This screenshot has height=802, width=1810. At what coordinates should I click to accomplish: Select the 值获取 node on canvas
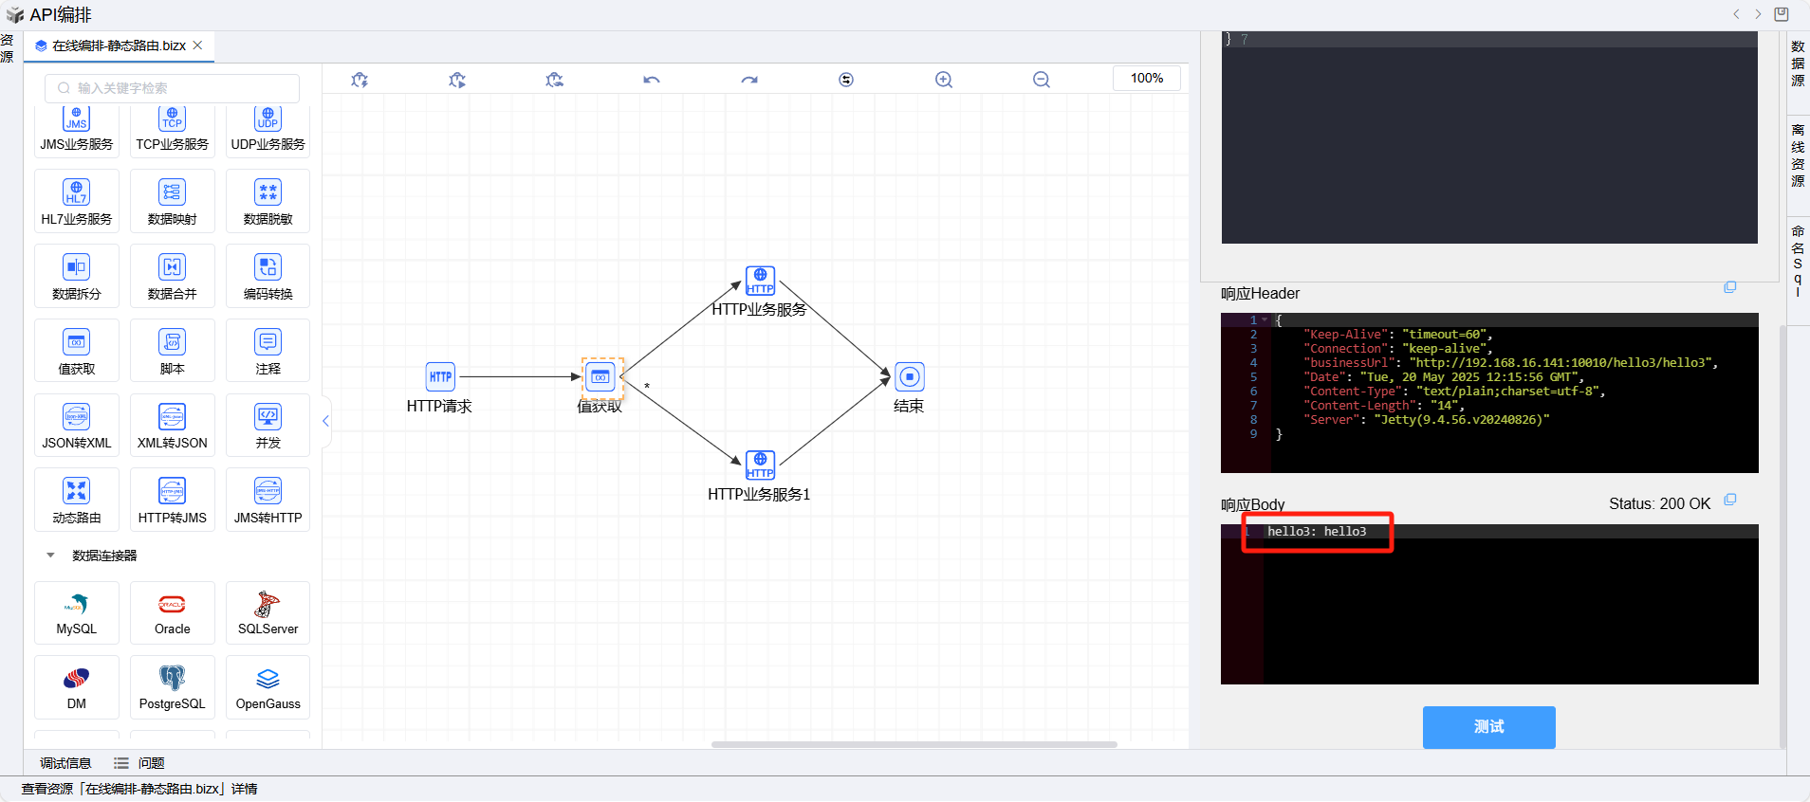[x=601, y=377]
